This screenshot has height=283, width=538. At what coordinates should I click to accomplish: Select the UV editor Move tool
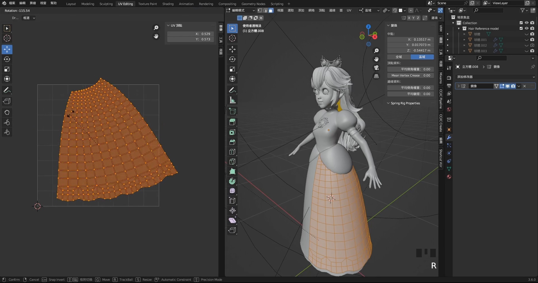(7, 49)
